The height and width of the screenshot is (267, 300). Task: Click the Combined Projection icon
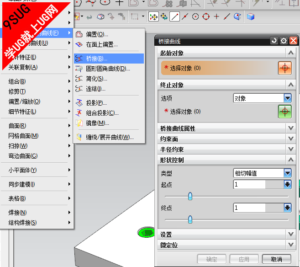pyautogui.click(x=79, y=113)
